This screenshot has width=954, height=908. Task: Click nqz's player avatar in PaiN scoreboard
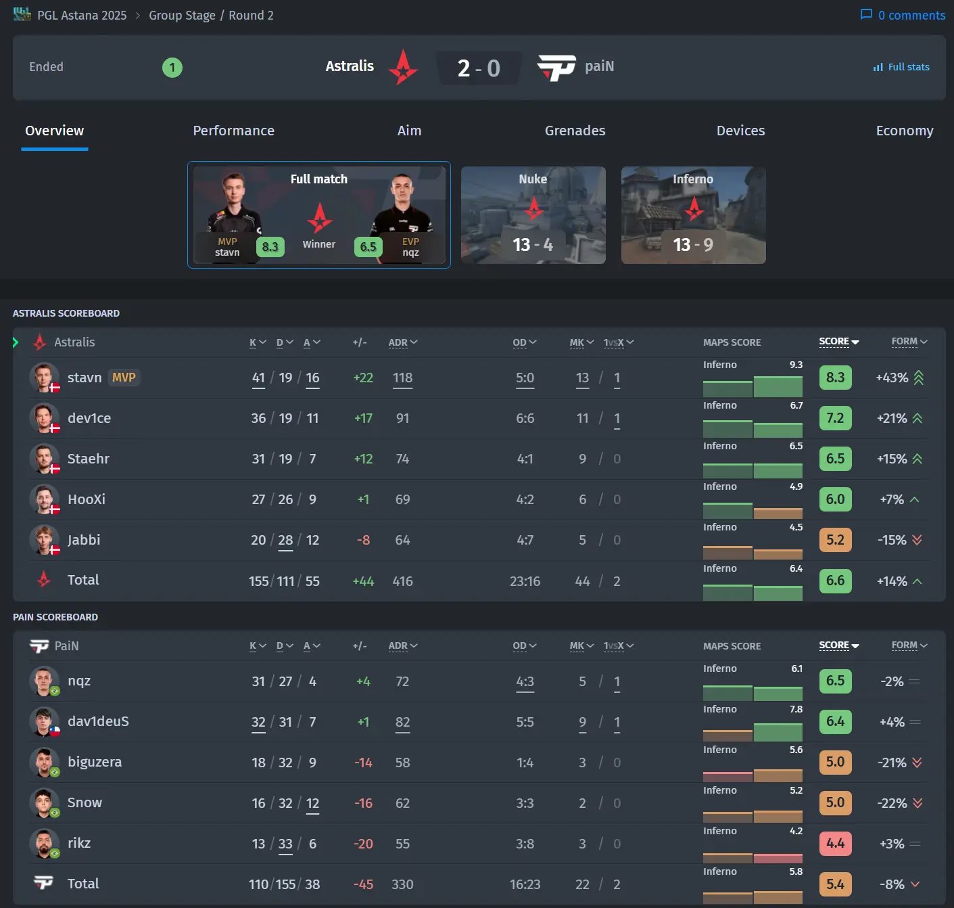44,681
